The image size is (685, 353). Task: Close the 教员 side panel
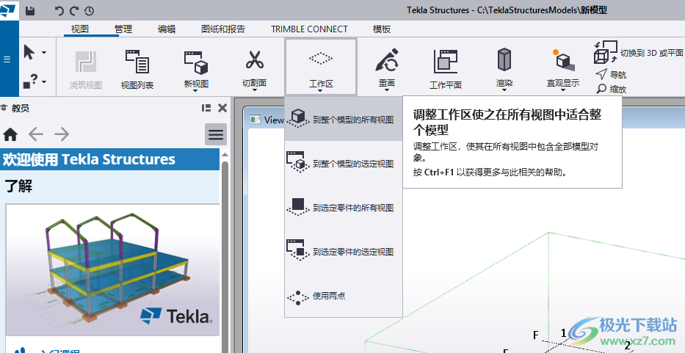pyautogui.click(x=222, y=108)
